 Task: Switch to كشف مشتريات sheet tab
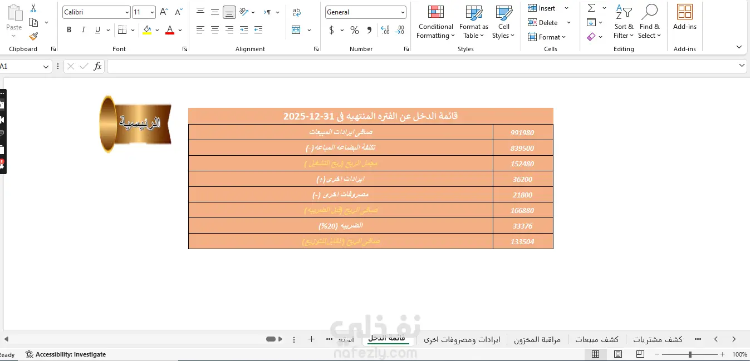pos(658,339)
